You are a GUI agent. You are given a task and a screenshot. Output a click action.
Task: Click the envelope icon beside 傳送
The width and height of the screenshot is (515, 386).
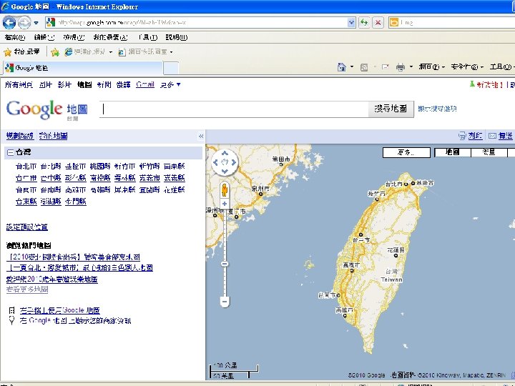(x=492, y=136)
